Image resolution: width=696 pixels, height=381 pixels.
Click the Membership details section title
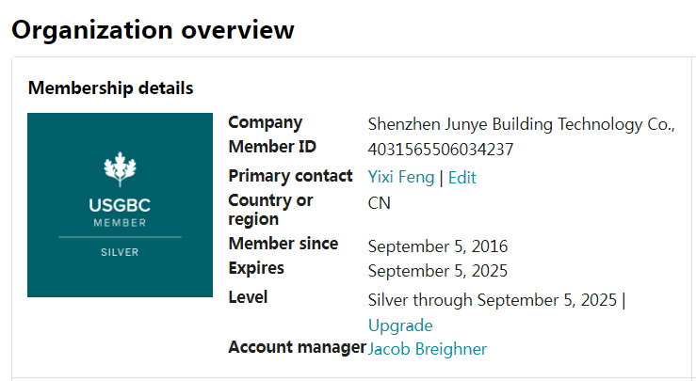click(x=110, y=88)
